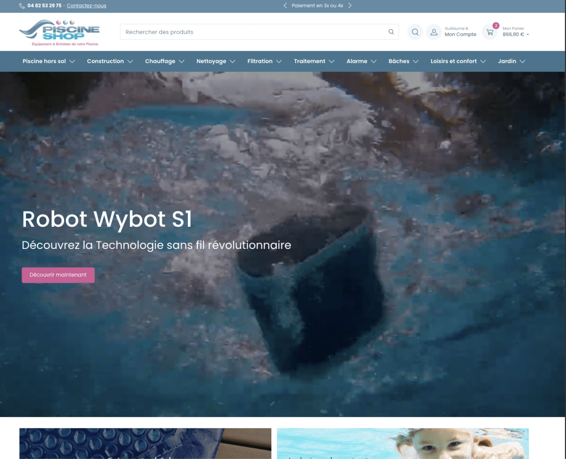Focus the Rechercher des produits search field

(259, 32)
